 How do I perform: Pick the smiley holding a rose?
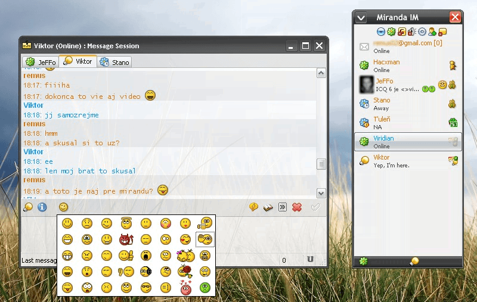coord(185,271)
